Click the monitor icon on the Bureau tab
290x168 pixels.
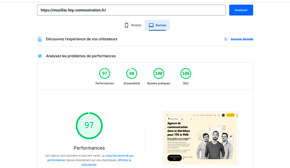point(151,25)
